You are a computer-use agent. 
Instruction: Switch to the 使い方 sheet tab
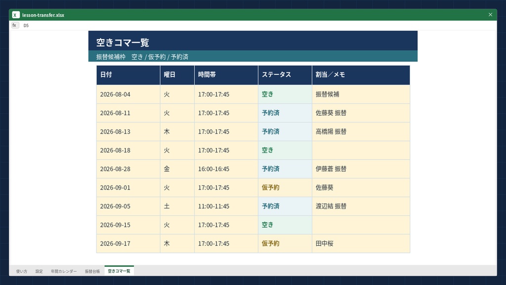click(x=22, y=271)
